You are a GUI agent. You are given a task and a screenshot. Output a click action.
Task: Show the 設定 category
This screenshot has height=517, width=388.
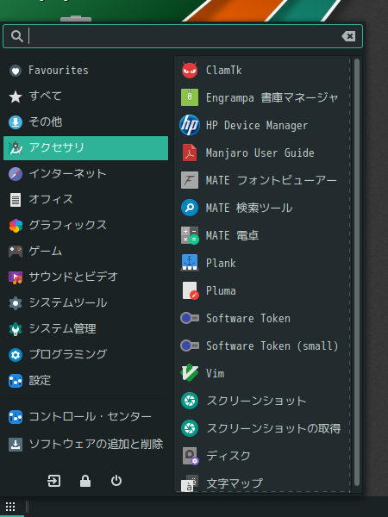pyautogui.click(x=85, y=381)
